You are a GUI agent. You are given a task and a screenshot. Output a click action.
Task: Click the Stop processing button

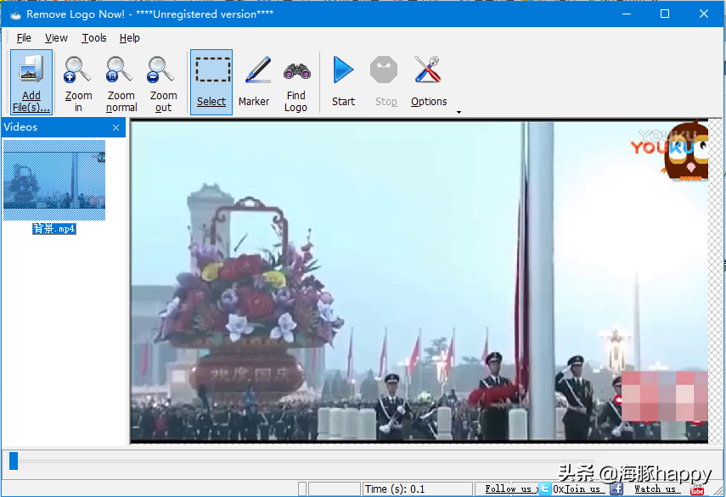[x=386, y=82]
